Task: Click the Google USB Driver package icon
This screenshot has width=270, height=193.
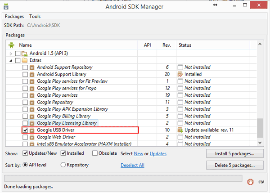Action: pyautogui.click(x=32, y=130)
